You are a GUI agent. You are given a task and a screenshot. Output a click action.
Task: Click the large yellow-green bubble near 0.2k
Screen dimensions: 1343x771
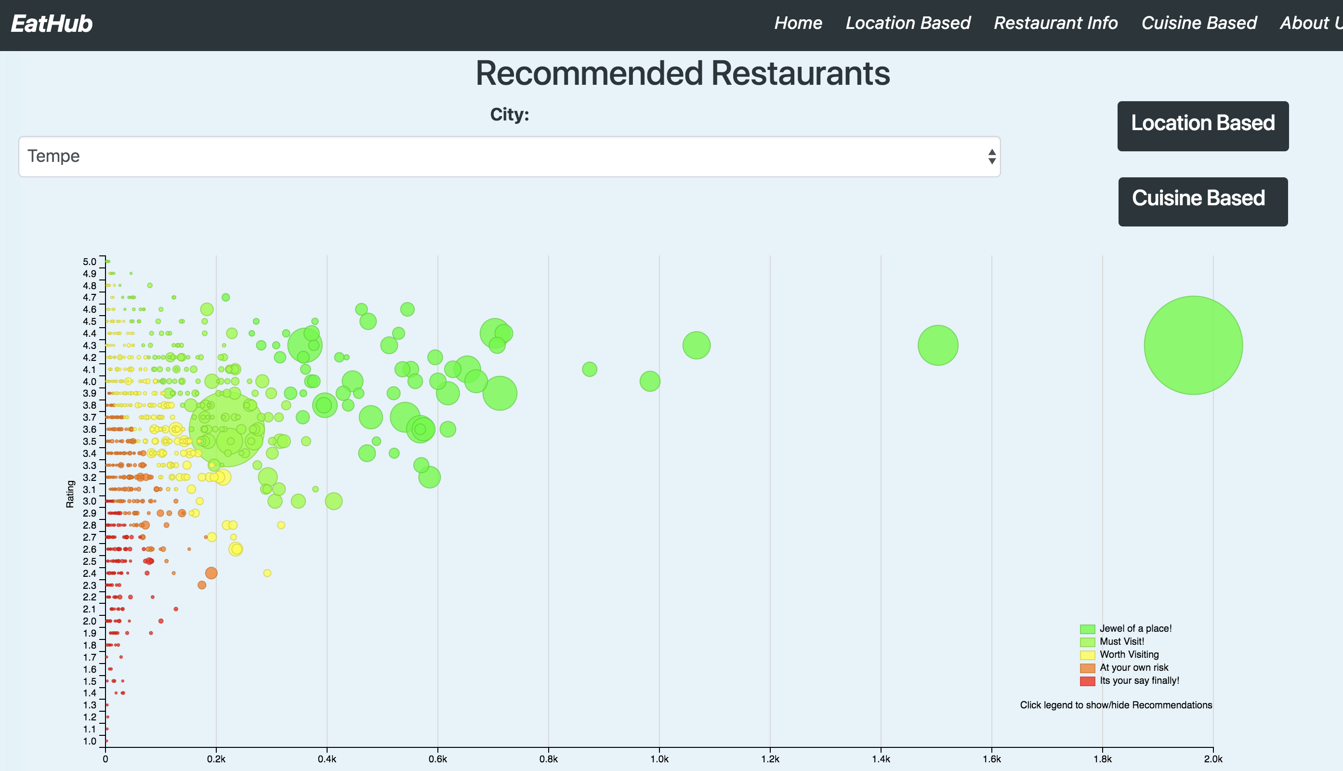226,429
